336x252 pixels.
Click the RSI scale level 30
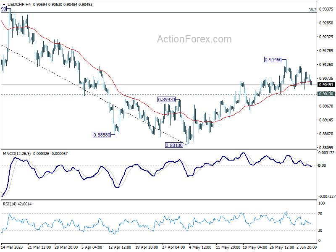pyautogui.click(x=320, y=230)
